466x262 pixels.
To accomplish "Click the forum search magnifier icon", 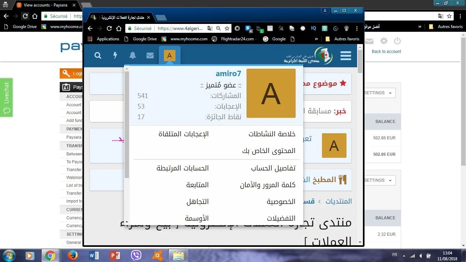I will coord(98,55).
